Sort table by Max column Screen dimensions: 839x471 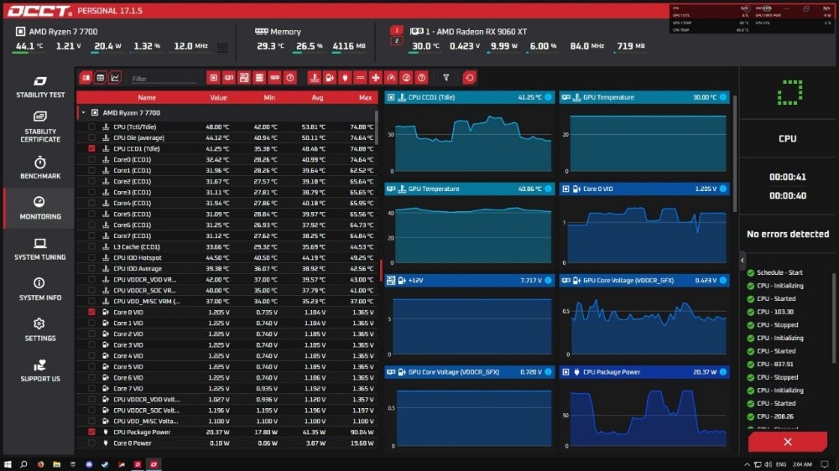[366, 97]
